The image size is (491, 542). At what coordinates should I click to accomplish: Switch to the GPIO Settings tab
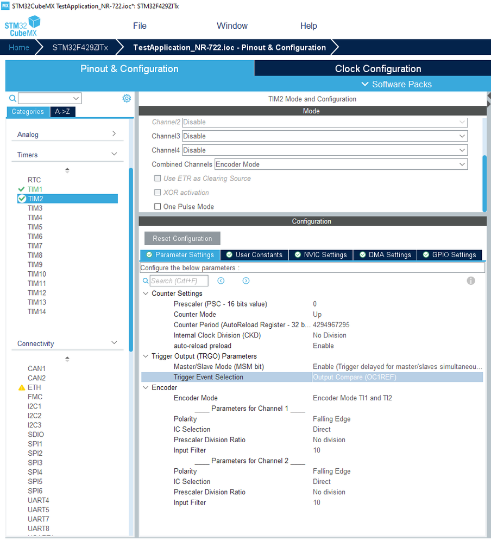[450, 255]
